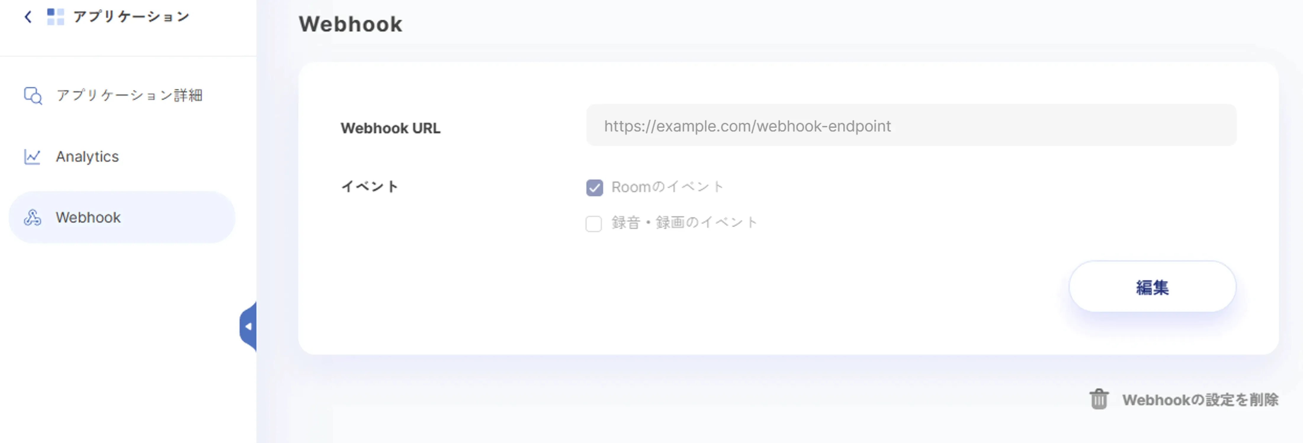Focus the Webhook URL input field
This screenshot has width=1303, height=443.
911,126
